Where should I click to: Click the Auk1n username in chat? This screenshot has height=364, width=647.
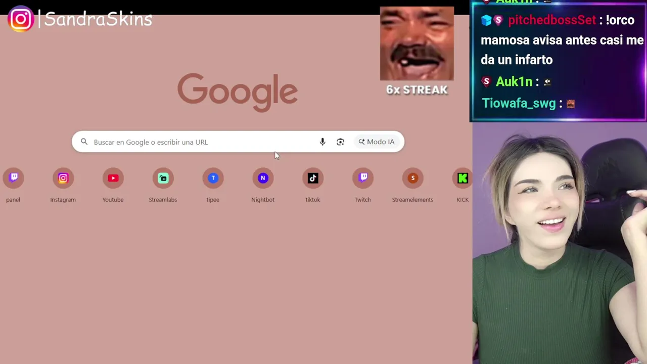point(514,81)
